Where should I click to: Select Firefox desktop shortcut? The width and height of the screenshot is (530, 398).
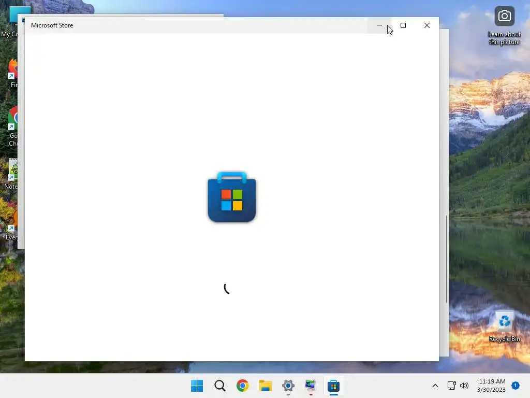(x=13, y=73)
